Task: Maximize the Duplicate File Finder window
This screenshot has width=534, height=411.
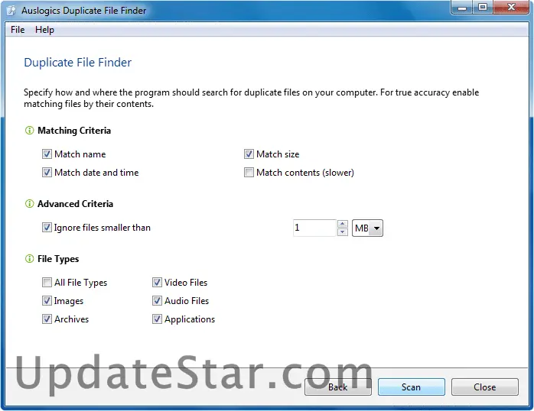Action: pyautogui.click(x=483, y=8)
